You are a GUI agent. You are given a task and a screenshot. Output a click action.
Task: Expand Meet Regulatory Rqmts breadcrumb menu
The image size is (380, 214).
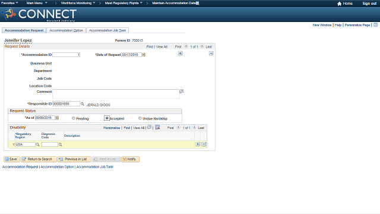point(123,3)
